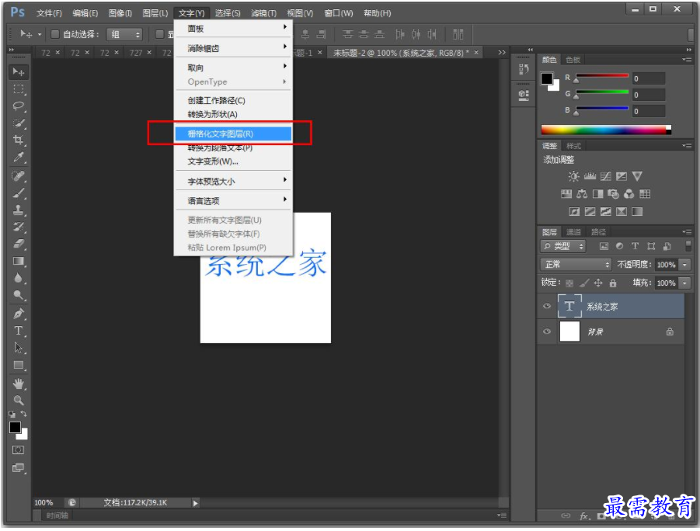Open the 文件(F) menu
Viewport: 700px width, 531px height.
click(x=49, y=13)
